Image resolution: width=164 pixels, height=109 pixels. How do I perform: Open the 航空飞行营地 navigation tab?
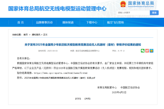coord(115,23)
